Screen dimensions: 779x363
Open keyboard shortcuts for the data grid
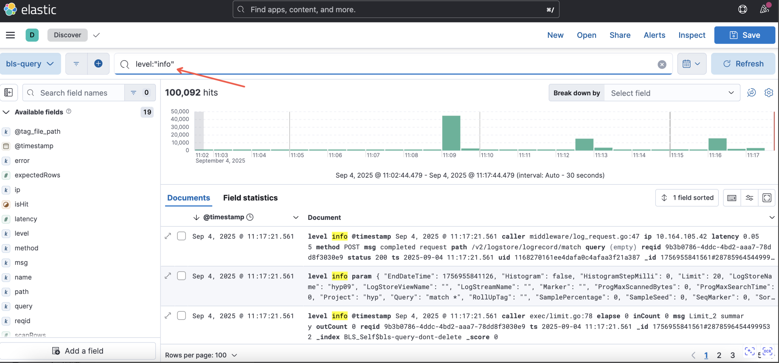click(x=731, y=198)
